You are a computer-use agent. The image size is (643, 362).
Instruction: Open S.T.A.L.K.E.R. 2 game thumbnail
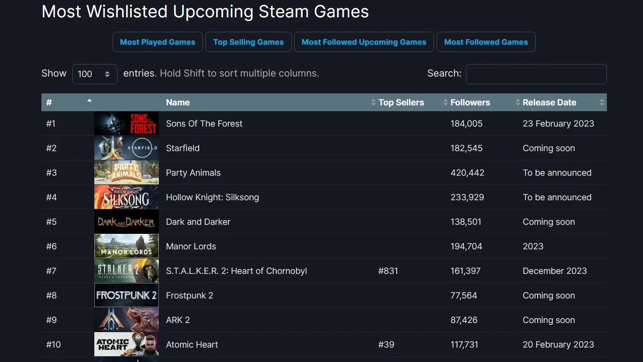pyautogui.click(x=127, y=271)
